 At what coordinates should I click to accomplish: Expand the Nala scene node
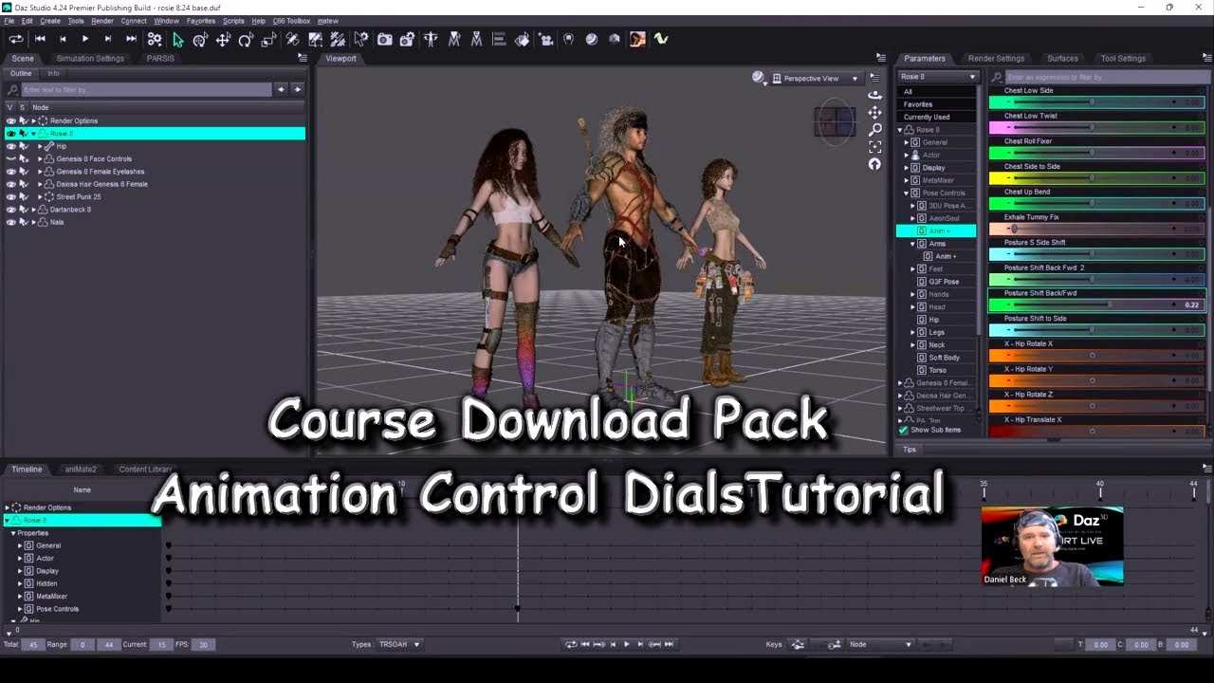[33, 222]
